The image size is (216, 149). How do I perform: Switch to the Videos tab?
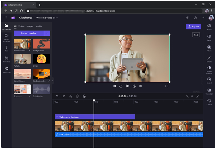coord(21,26)
